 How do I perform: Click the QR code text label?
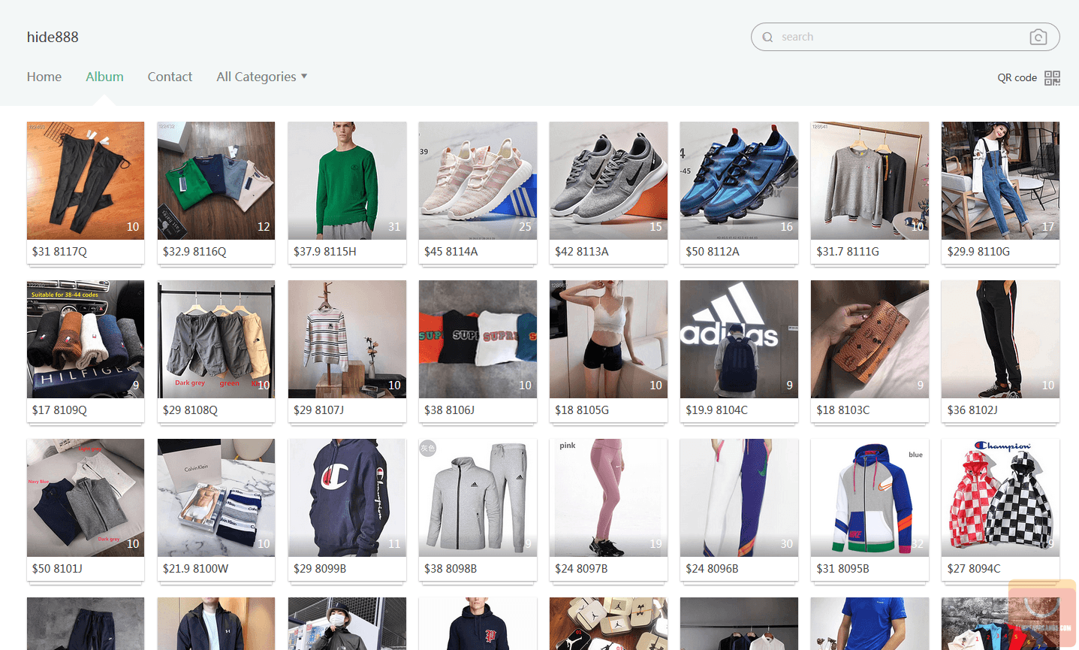coord(1017,77)
